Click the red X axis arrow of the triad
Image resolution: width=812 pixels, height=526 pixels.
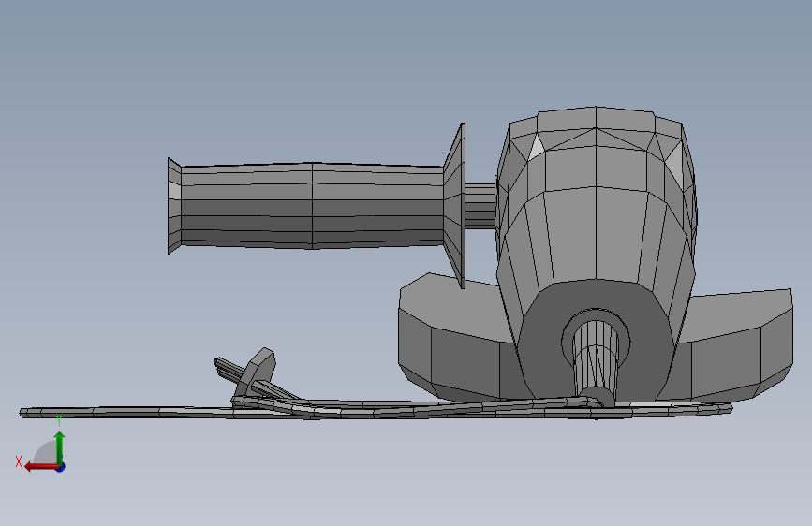coord(41,467)
